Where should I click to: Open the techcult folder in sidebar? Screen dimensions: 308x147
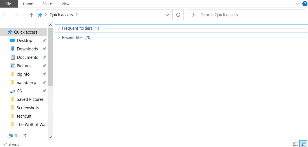(24, 116)
